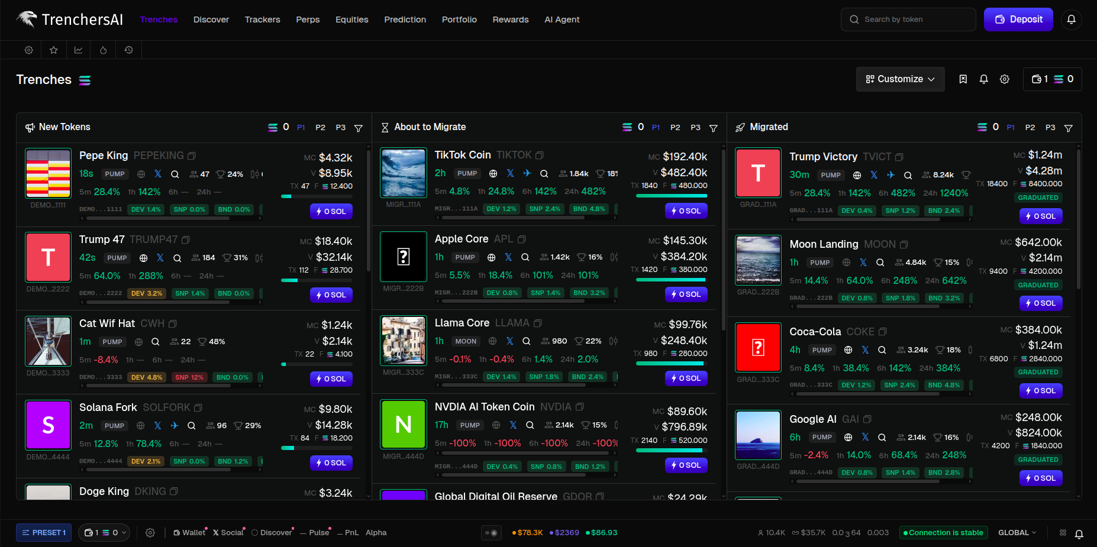This screenshot has width=1097, height=547.
Task: Go to the Discover tab
Action: [x=211, y=20]
